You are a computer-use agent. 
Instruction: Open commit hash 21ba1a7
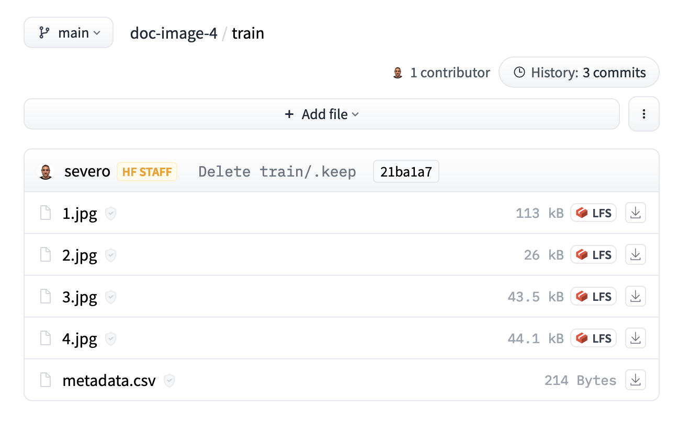(406, 172)
